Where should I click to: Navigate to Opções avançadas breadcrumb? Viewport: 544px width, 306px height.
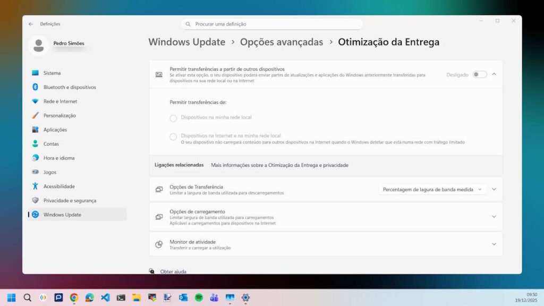(x=282, y=41)
